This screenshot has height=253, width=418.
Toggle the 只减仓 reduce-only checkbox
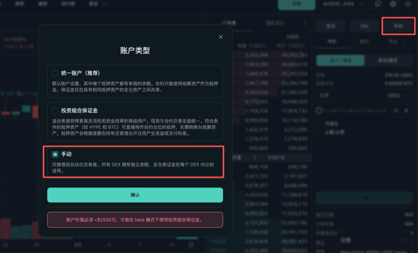(x=320, y=124)
